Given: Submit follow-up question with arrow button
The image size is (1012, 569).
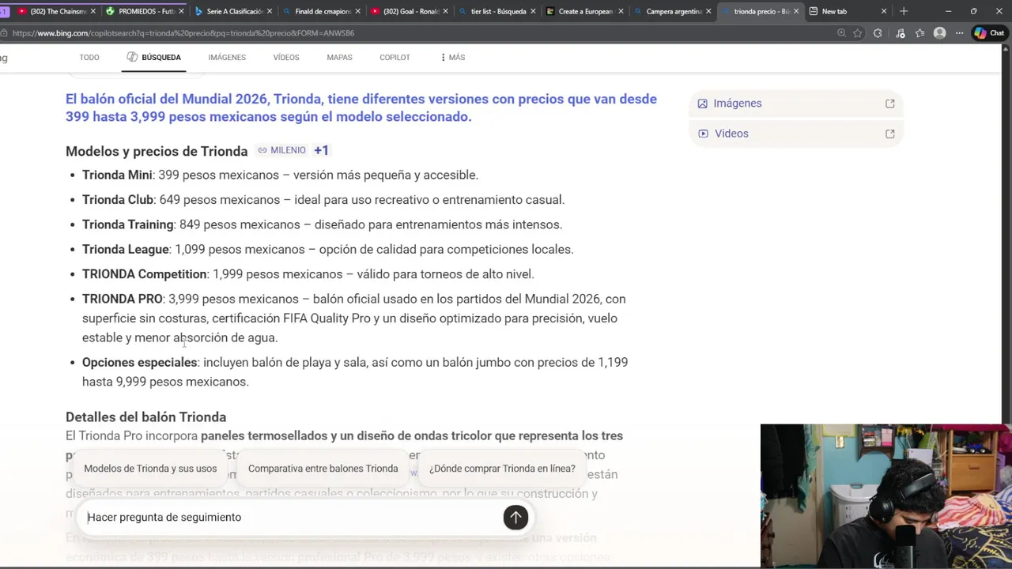Looking at the screenshot, I should click(x=515, y=517).
